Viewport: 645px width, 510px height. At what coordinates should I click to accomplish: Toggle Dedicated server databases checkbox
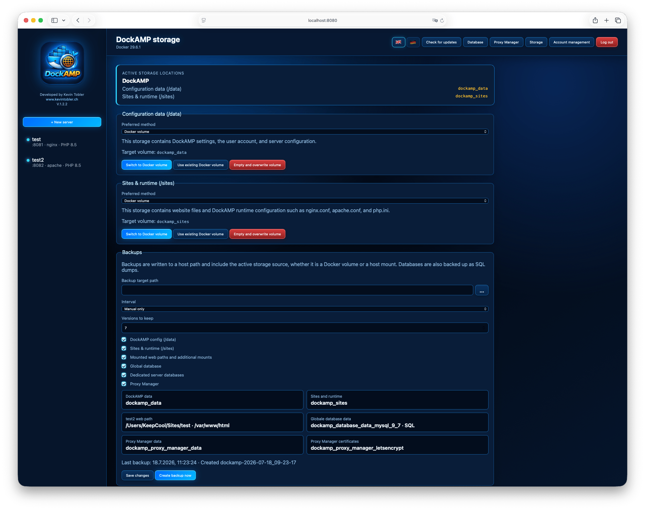pyautogui.click(x=124, y=375)
